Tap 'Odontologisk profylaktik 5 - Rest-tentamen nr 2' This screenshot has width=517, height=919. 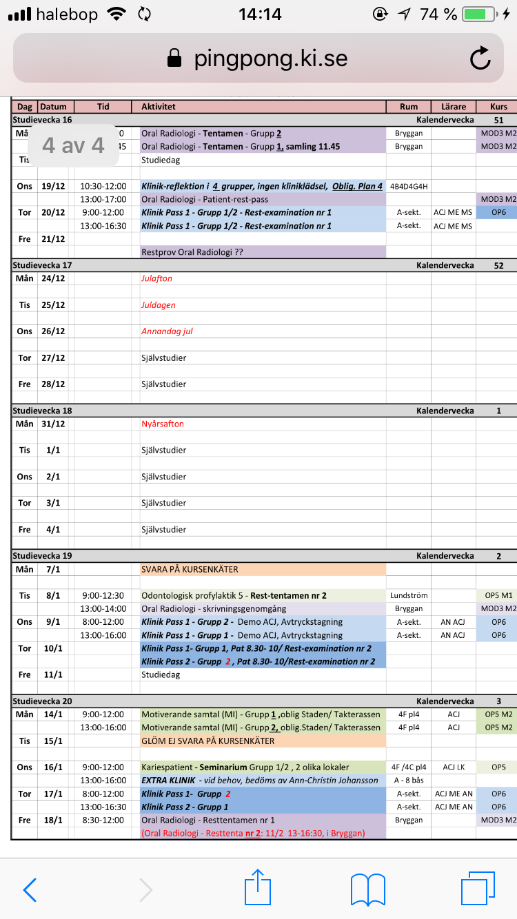pyautogui.click(x=262, y=596)
